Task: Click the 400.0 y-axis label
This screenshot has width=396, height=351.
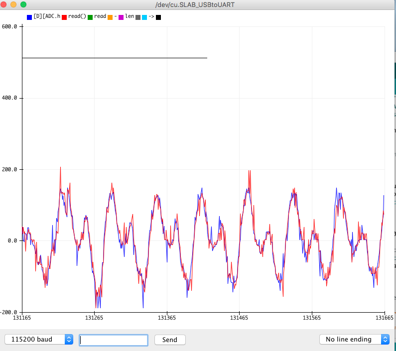Action: (9, 98)
